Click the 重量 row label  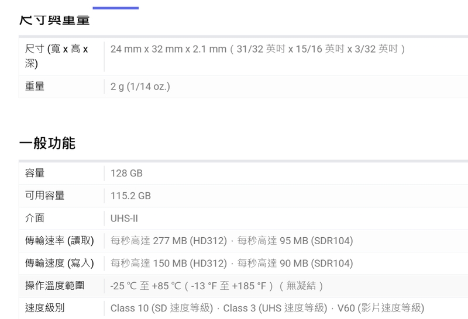(x=35, y=86)
